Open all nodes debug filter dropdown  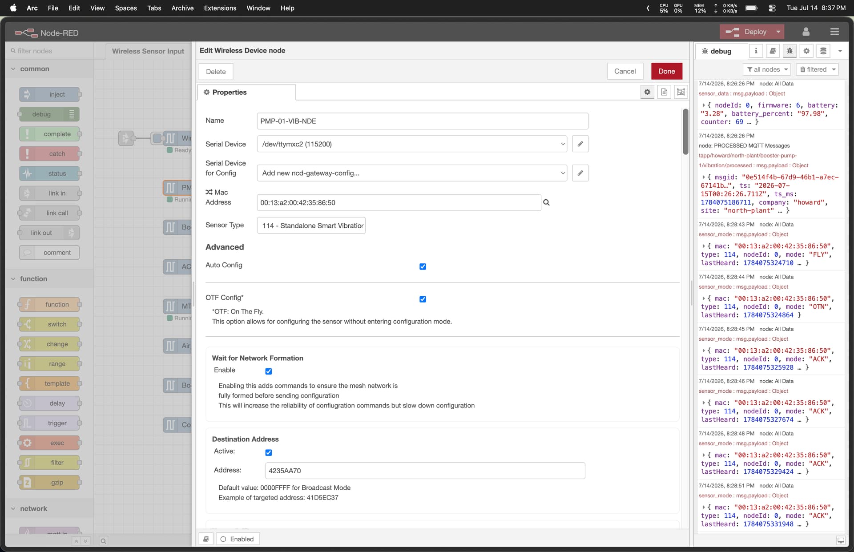pyautogui.click(x=767, y=69)
